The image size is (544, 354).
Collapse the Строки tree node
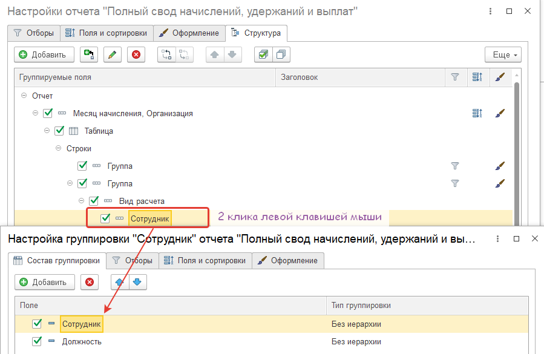point(59,148)
